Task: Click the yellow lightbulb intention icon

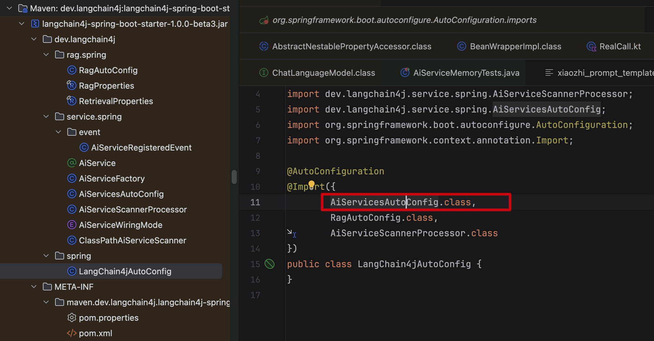Action: (311, 184)
